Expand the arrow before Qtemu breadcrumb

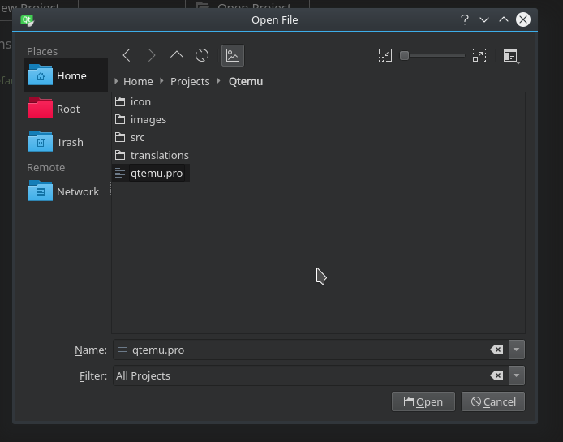tap(218, 81)
